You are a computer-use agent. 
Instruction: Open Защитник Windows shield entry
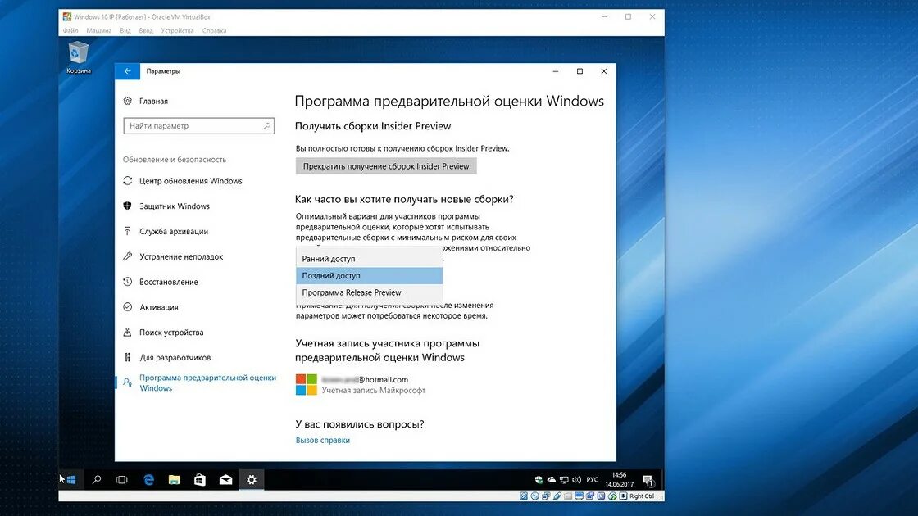166,206
